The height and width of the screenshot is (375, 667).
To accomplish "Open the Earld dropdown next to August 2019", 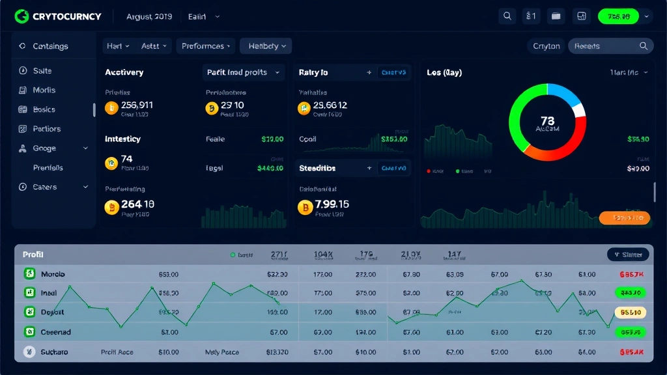I will (x=202, y=16).
